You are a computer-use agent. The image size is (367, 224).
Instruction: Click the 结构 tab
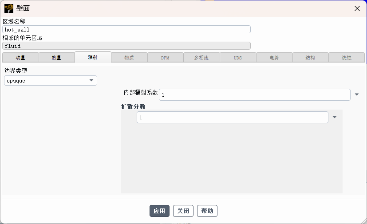[310, 58]
